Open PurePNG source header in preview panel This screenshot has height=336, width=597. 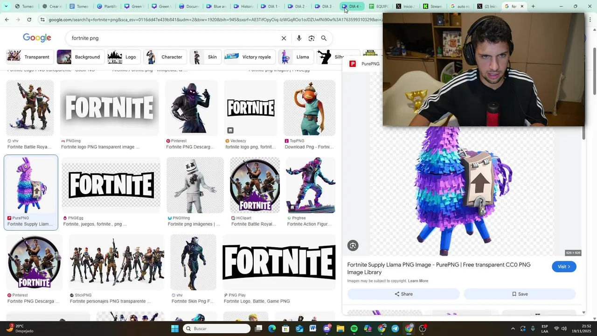365,64
